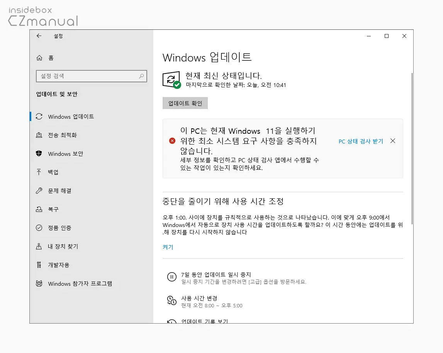This screenshot has width=443, height=353.
Task: Click the 전송 최적화 icon
Action: click(x=39, y=135)
